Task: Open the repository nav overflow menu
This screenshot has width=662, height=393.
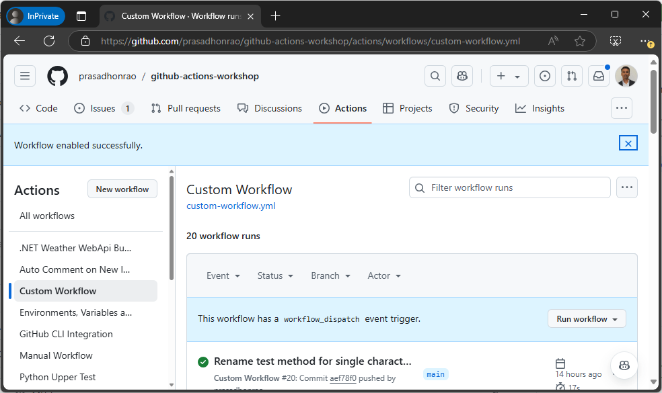Action: pyautogui.click(x=622, y=108)
